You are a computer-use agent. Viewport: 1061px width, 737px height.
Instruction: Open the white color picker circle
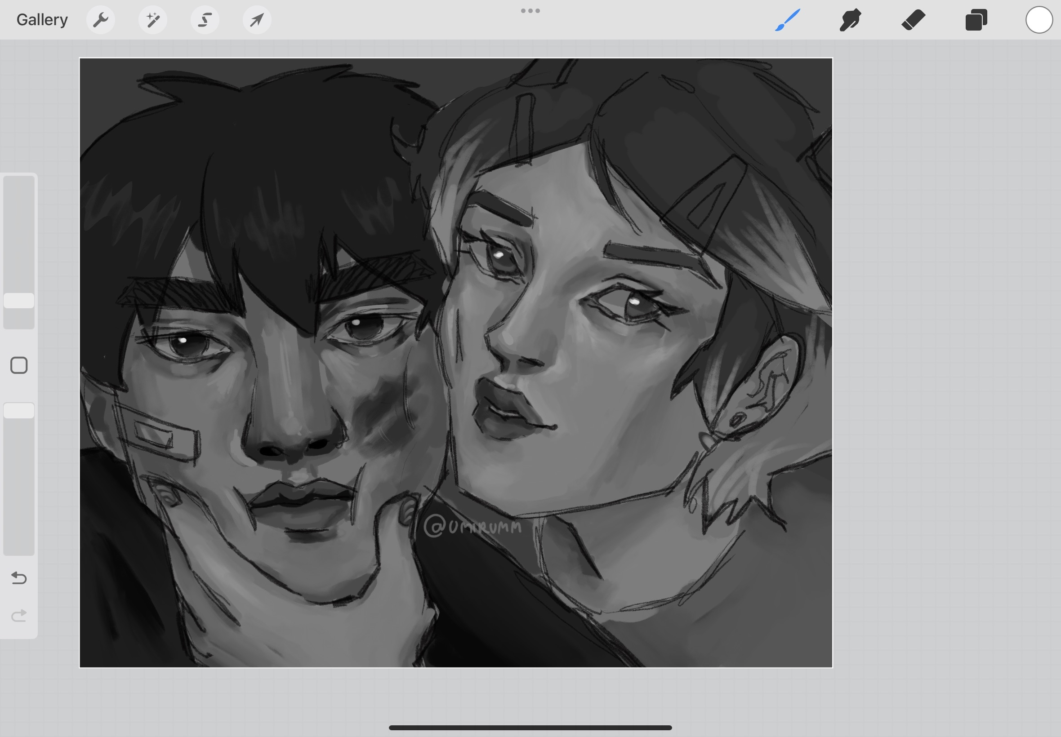1039,20
